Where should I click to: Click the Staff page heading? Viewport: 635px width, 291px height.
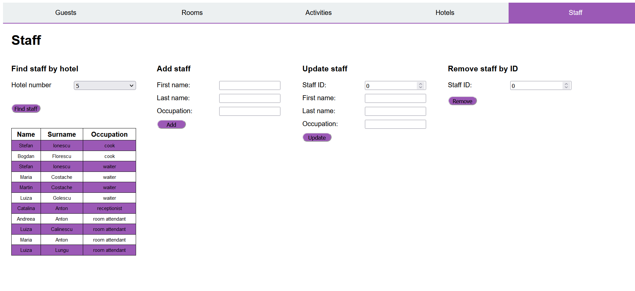tap(26, 40)
